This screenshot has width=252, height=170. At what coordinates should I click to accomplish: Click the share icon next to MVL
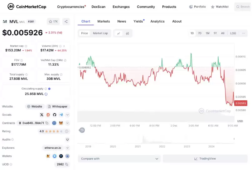(x=66, y=22)
